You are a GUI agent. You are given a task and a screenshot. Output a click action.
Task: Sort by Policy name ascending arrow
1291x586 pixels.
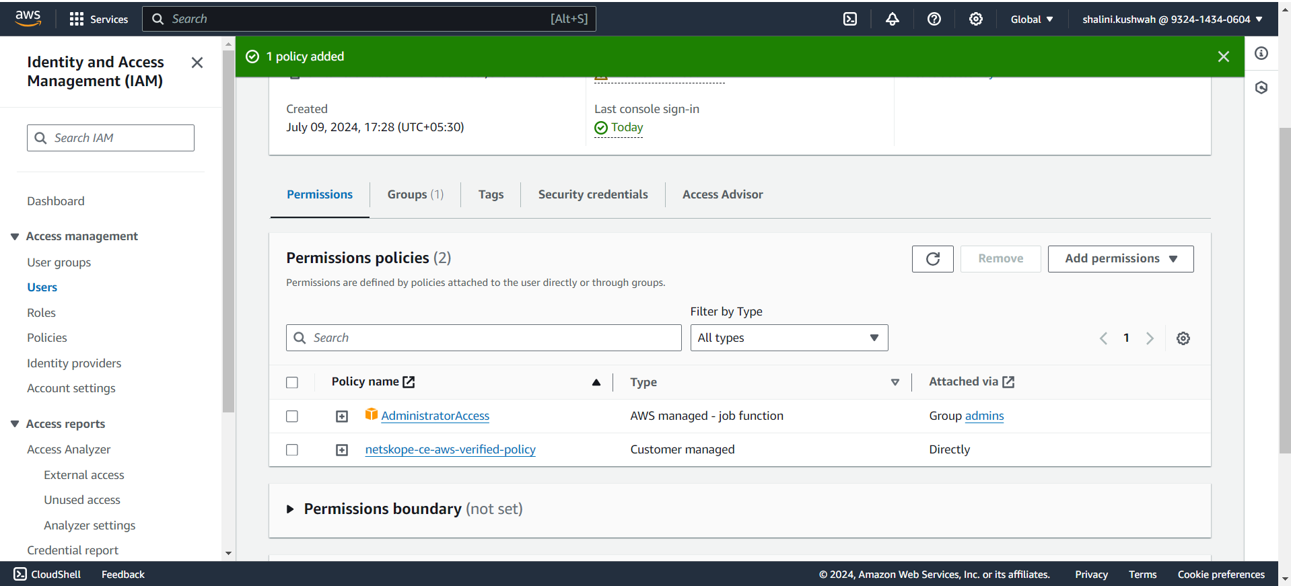596,382
